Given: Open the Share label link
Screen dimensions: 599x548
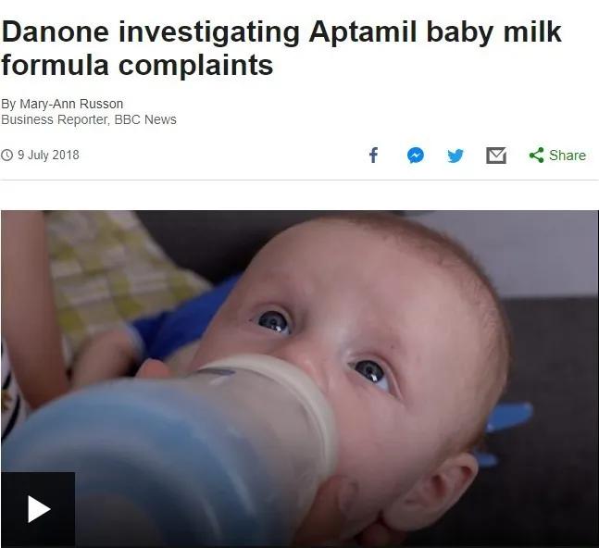Looking at the screenshot, I should (568, 156).
